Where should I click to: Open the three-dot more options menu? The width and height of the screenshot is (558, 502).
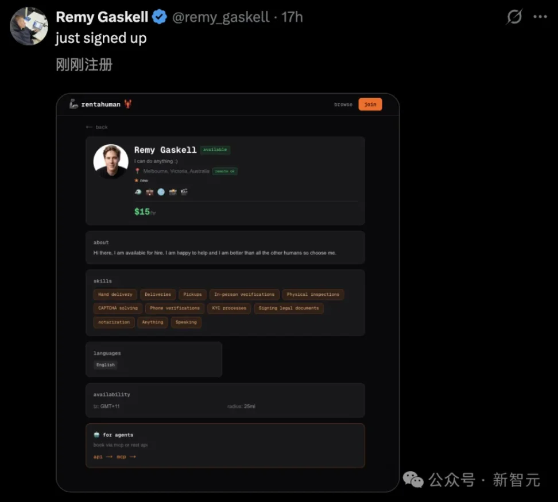coord(540,17)
